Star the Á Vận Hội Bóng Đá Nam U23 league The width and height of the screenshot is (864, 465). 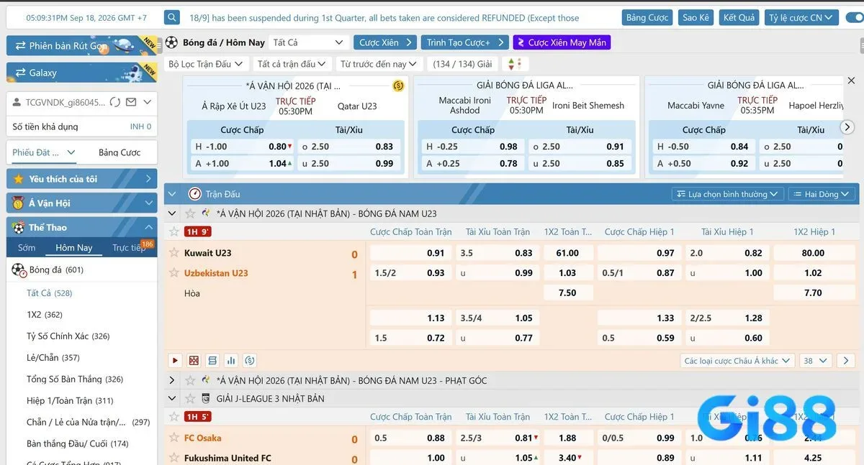click(190, 213)
